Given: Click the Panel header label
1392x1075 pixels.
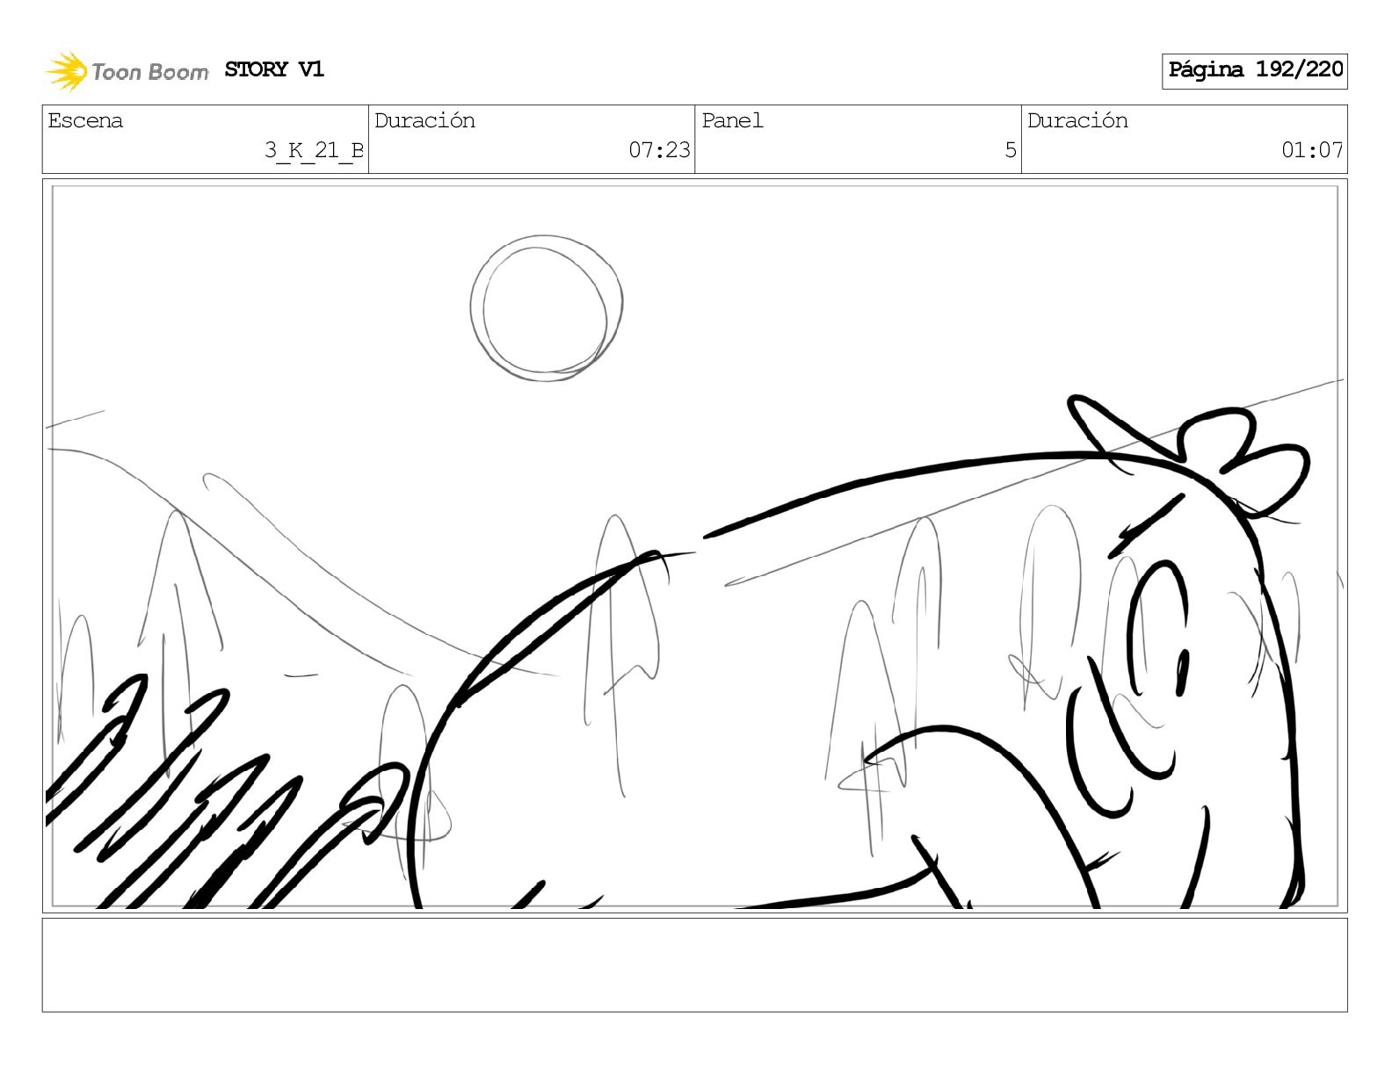Looking at the screenshot, I should click(x=732, y=120).
